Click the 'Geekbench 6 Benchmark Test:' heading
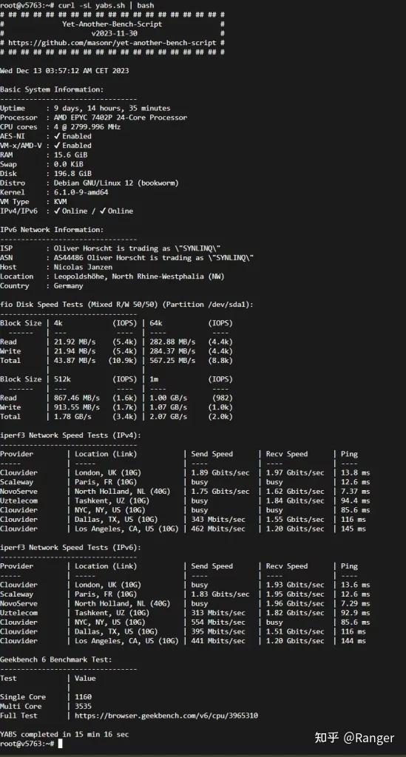The image size is (406, 757). click(56, 659)
